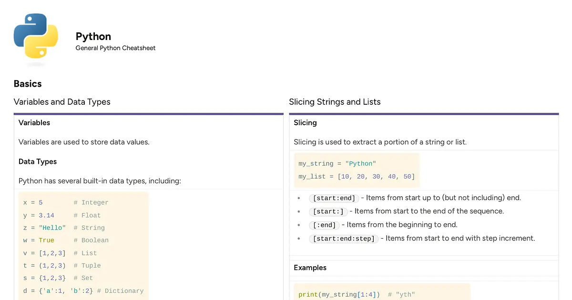Switch to the Basics section heading
Image resolution: width=572 pixels, height=300 pixels.
[28, 83]
